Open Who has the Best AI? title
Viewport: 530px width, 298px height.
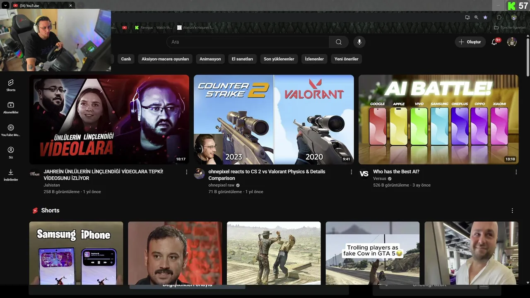pyautogui.click(x=396, y=172)
